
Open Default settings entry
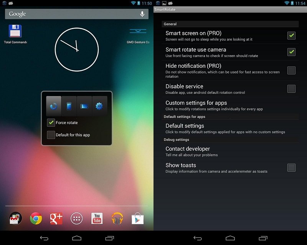[x=230, y=128]
